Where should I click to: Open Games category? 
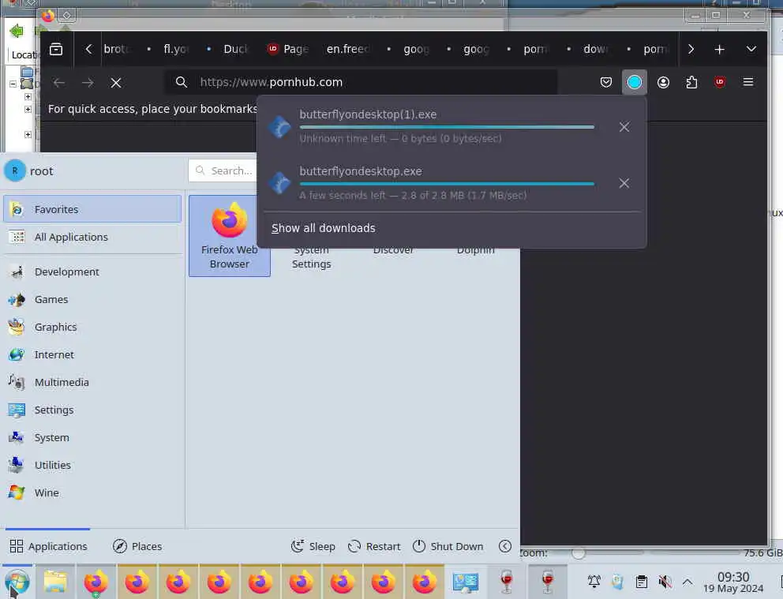coord(92,300)
